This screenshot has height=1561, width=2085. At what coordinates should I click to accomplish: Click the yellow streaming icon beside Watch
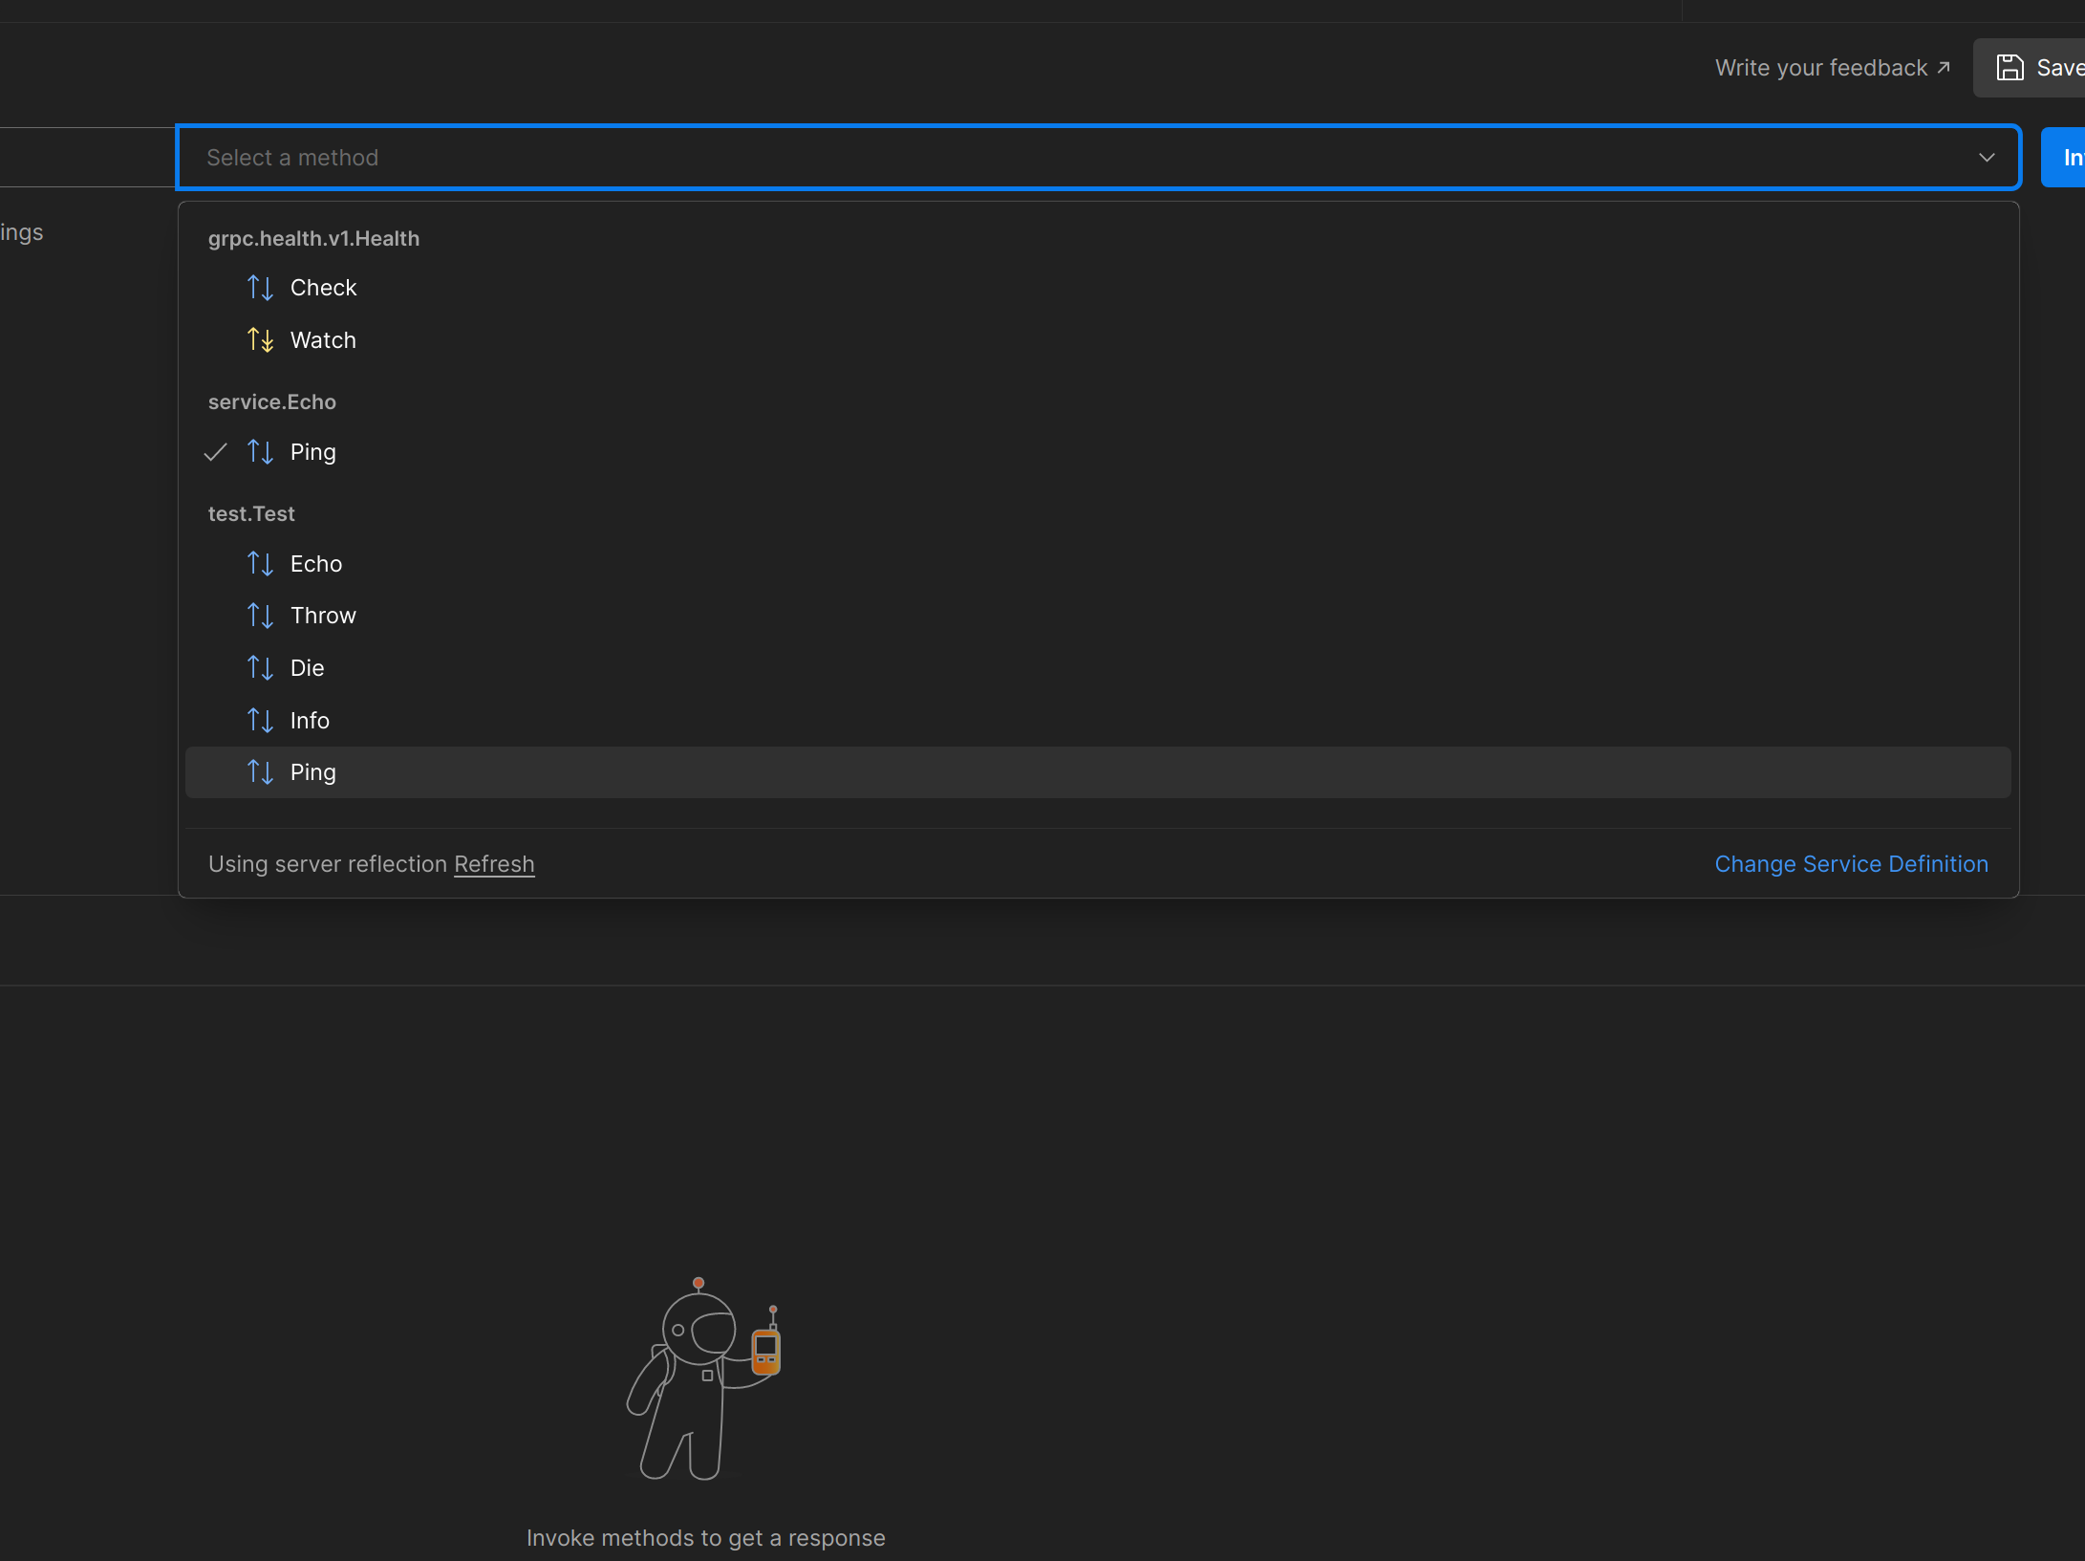(260, 340)
